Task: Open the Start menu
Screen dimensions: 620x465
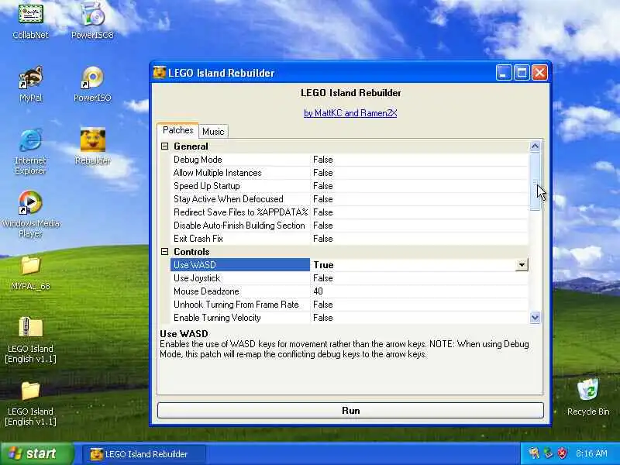Action: pyautogui.click(x=36, y=453)
